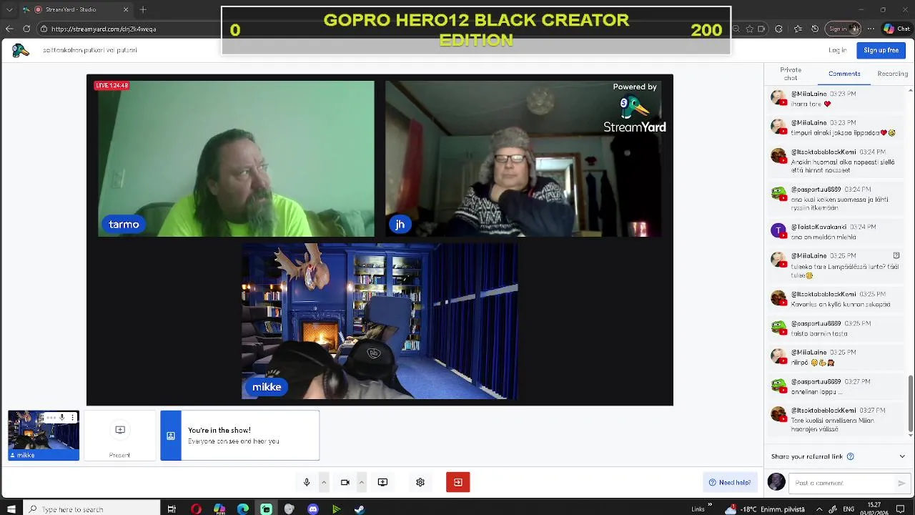Click the Present card
Screen dimensions: 915x515
pos(119,435)
